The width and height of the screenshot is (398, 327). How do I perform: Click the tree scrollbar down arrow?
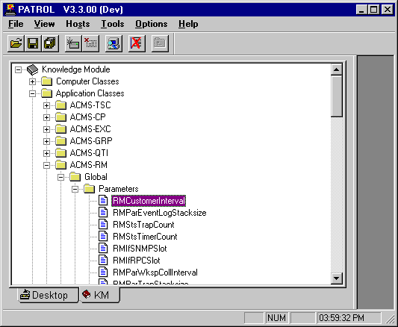[x=337, y=278]
